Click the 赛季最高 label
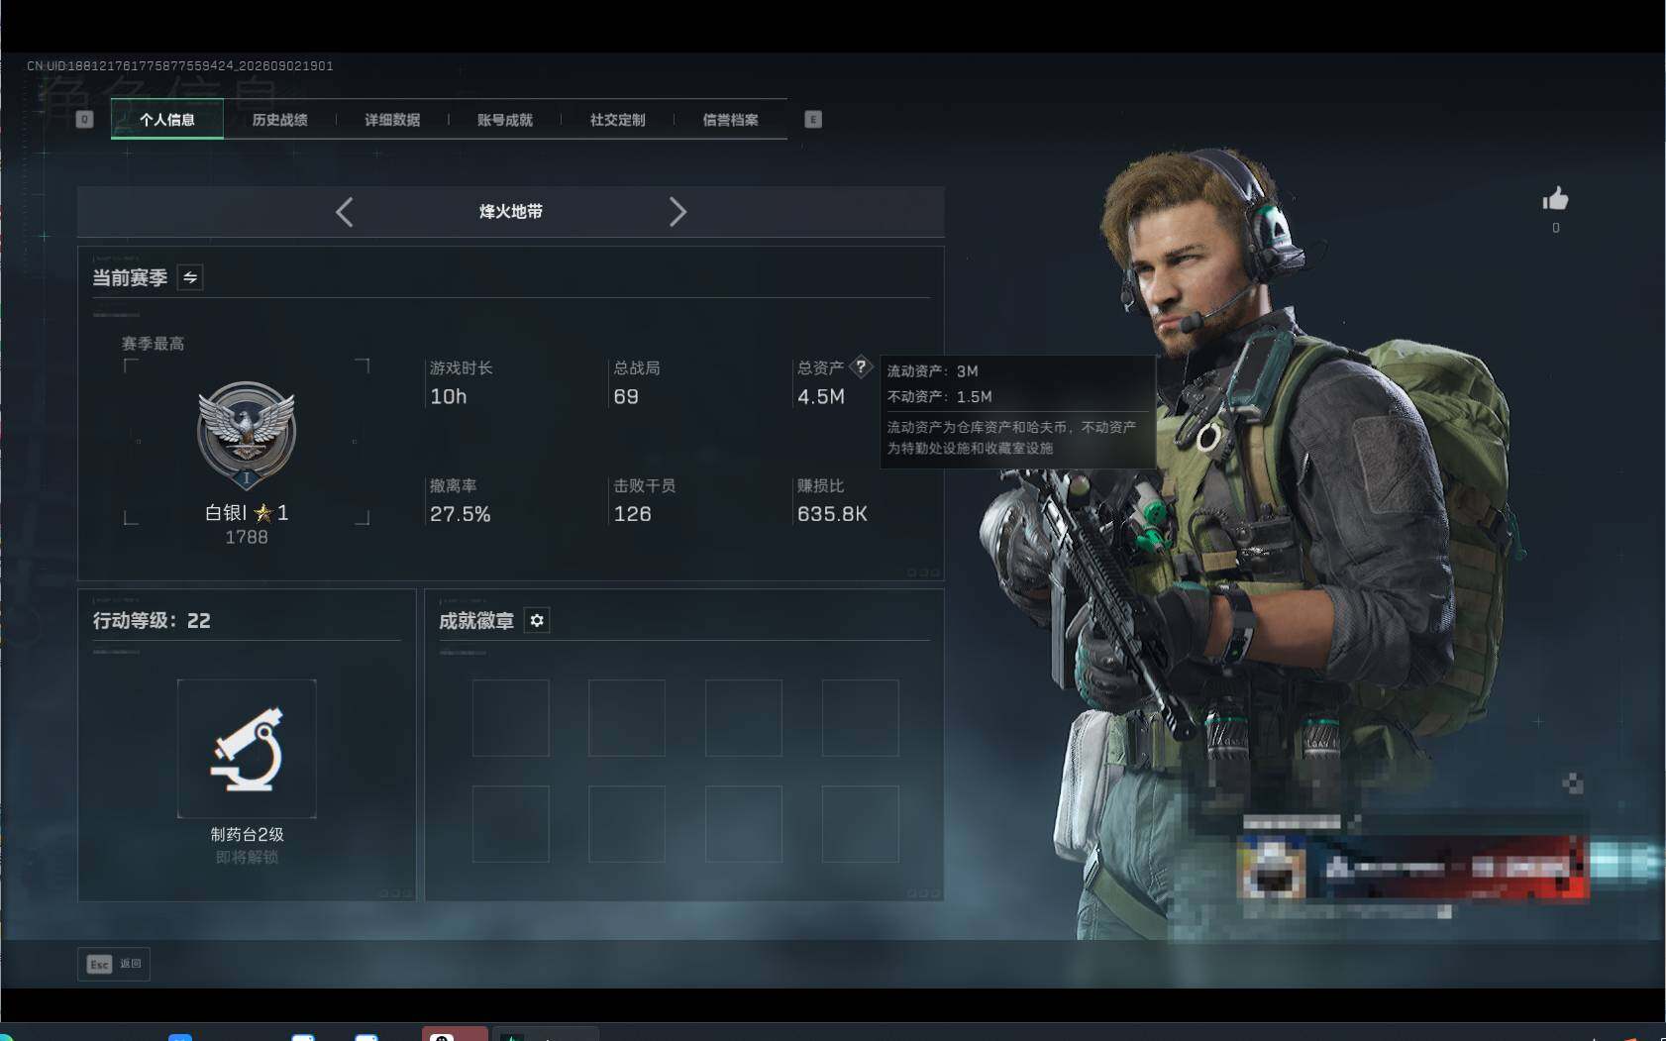1666x1041 pixels. (153, 344)
